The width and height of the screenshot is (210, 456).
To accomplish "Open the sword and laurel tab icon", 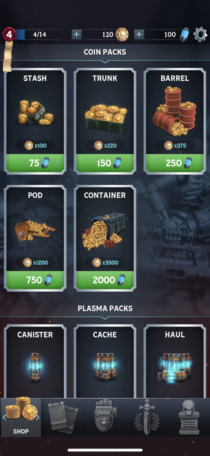I will point(147,416).
